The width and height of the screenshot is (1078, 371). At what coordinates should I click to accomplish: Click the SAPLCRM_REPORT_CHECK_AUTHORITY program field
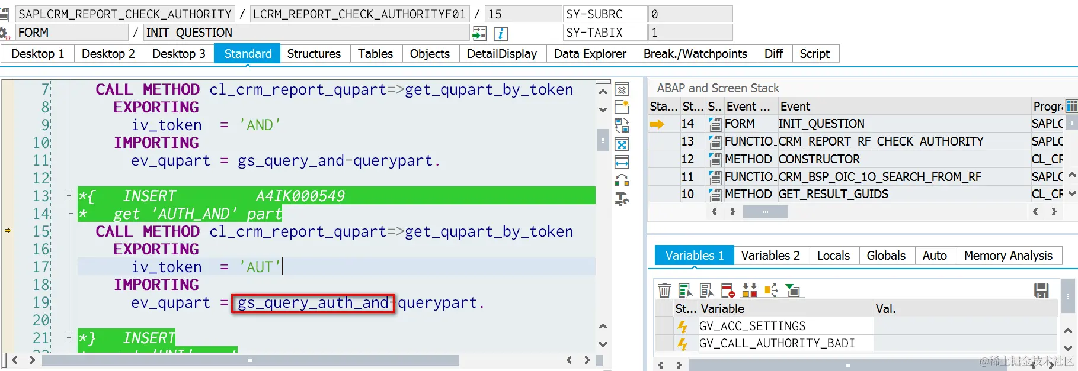pos(125,14)
